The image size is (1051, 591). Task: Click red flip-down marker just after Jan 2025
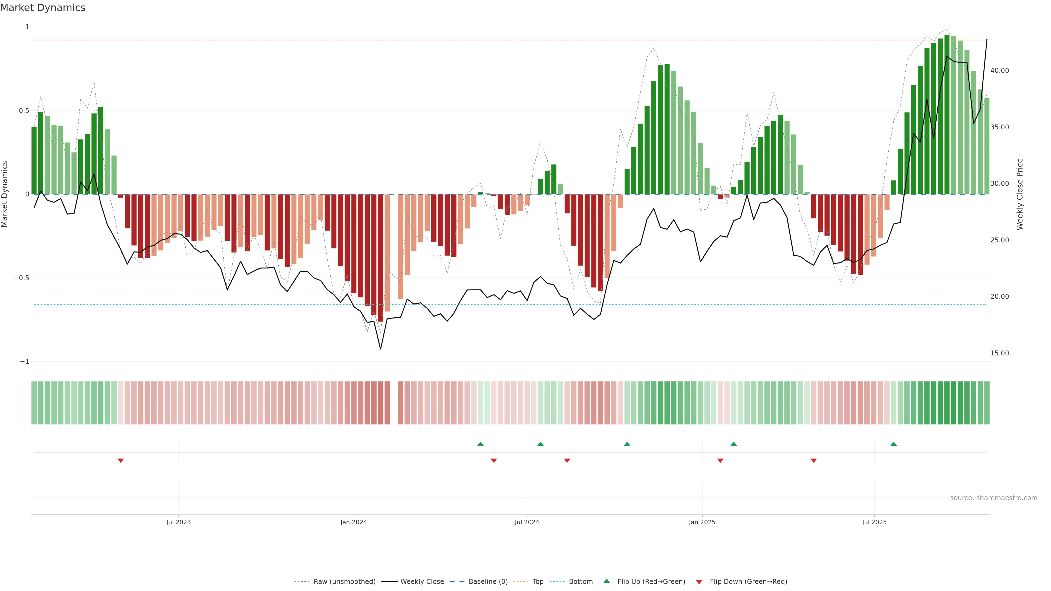[720, 460]
